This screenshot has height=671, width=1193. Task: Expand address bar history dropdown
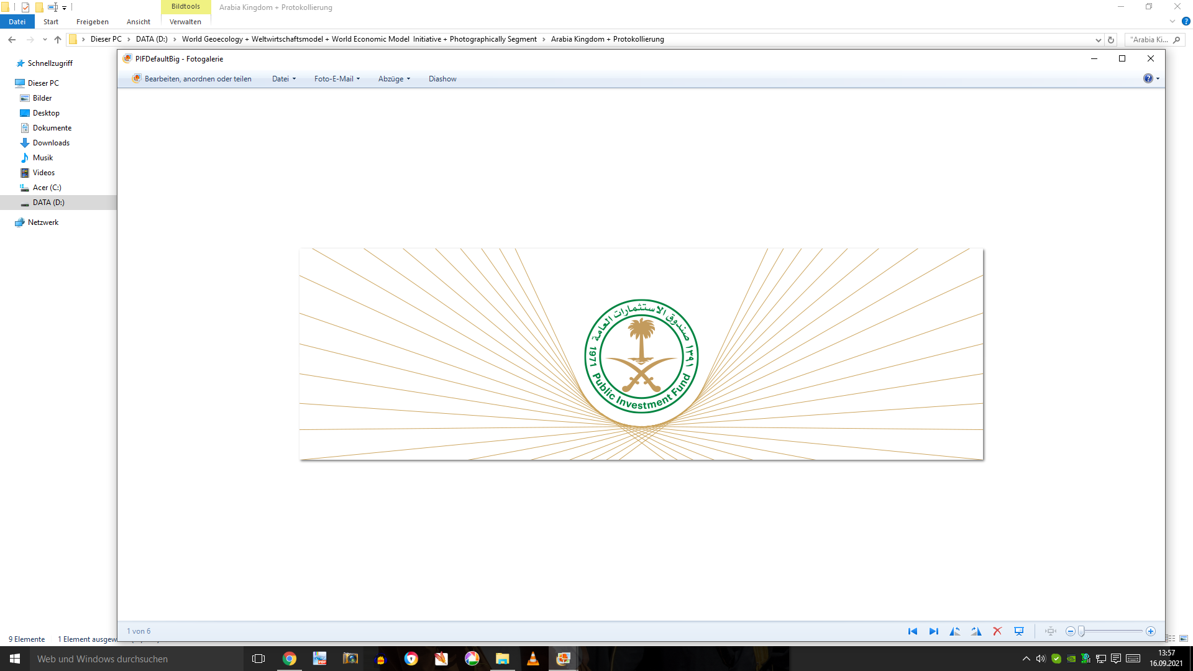point(1099,40)
